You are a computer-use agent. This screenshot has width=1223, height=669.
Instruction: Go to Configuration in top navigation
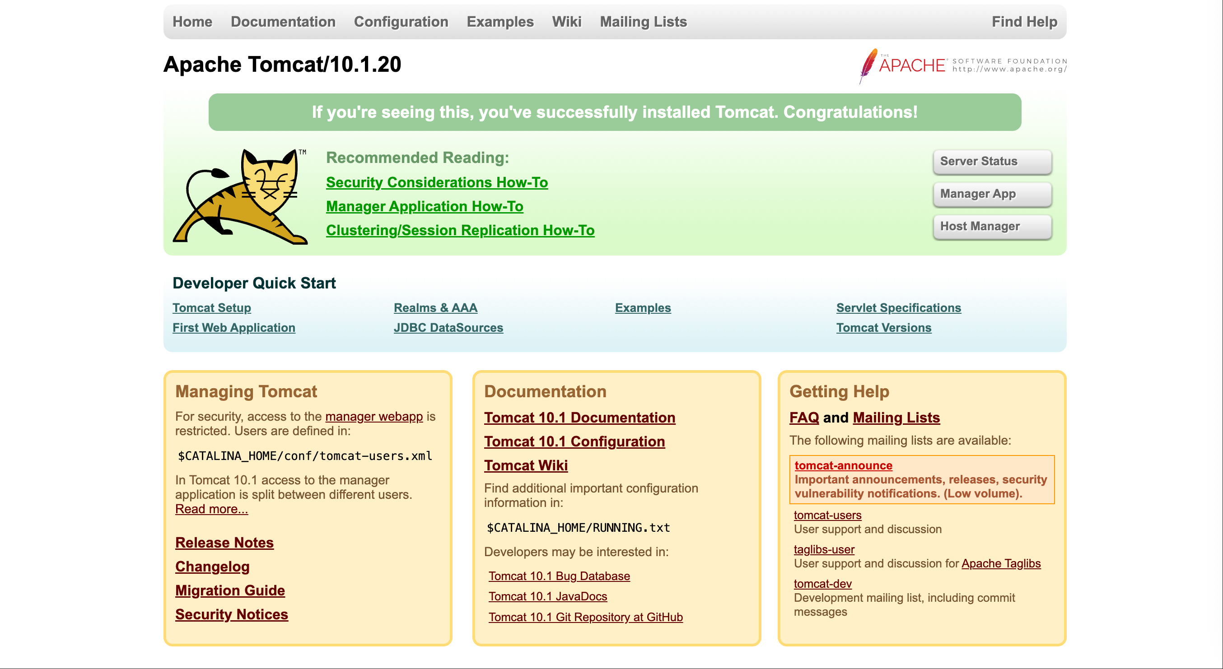point(401,22)
